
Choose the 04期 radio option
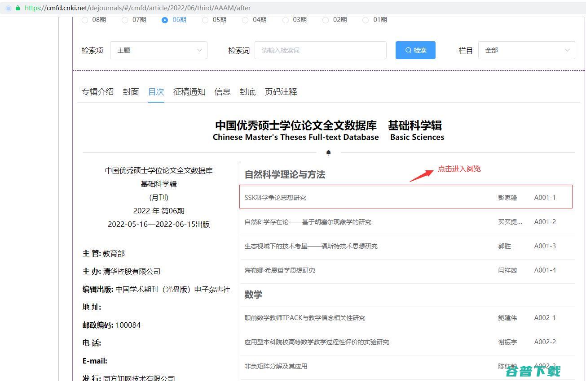coord(245,20)
